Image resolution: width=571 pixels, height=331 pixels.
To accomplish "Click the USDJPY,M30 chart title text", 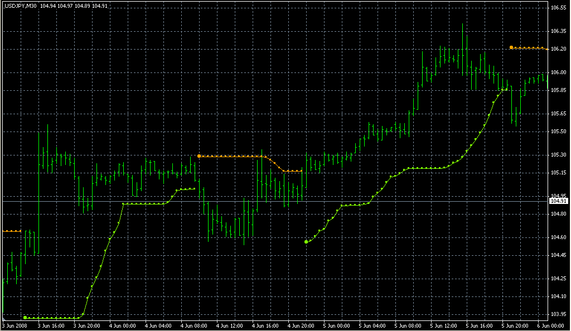I will tap(21, 6).
